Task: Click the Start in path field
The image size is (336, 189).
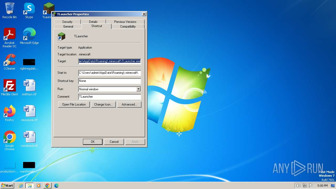Action: tap(109, 73)
